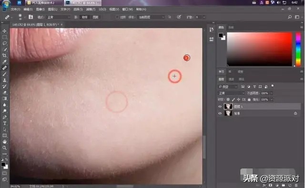Image resolution: width=305 pixels, height=188 pixels.
Task: Filter layers by pixel layers
Action: tap(243, 86)
